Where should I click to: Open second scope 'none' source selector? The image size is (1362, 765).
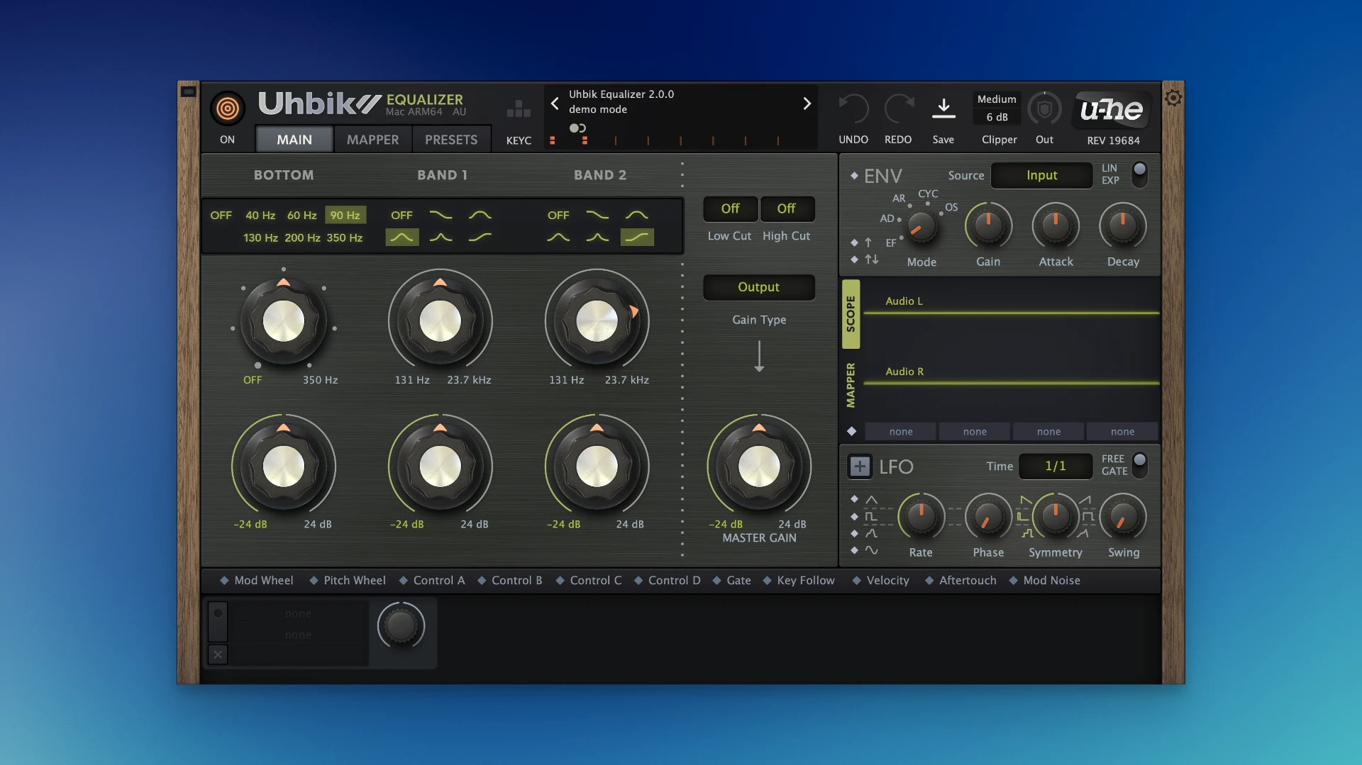tap(975, 431)
